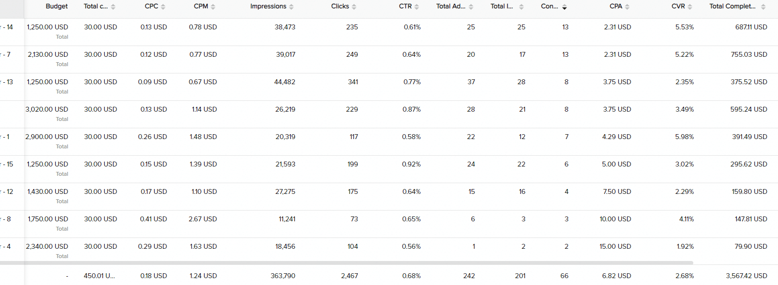Click the 10.00 USD CPA cell
This screenshot has height=285, width=778.
615,219
